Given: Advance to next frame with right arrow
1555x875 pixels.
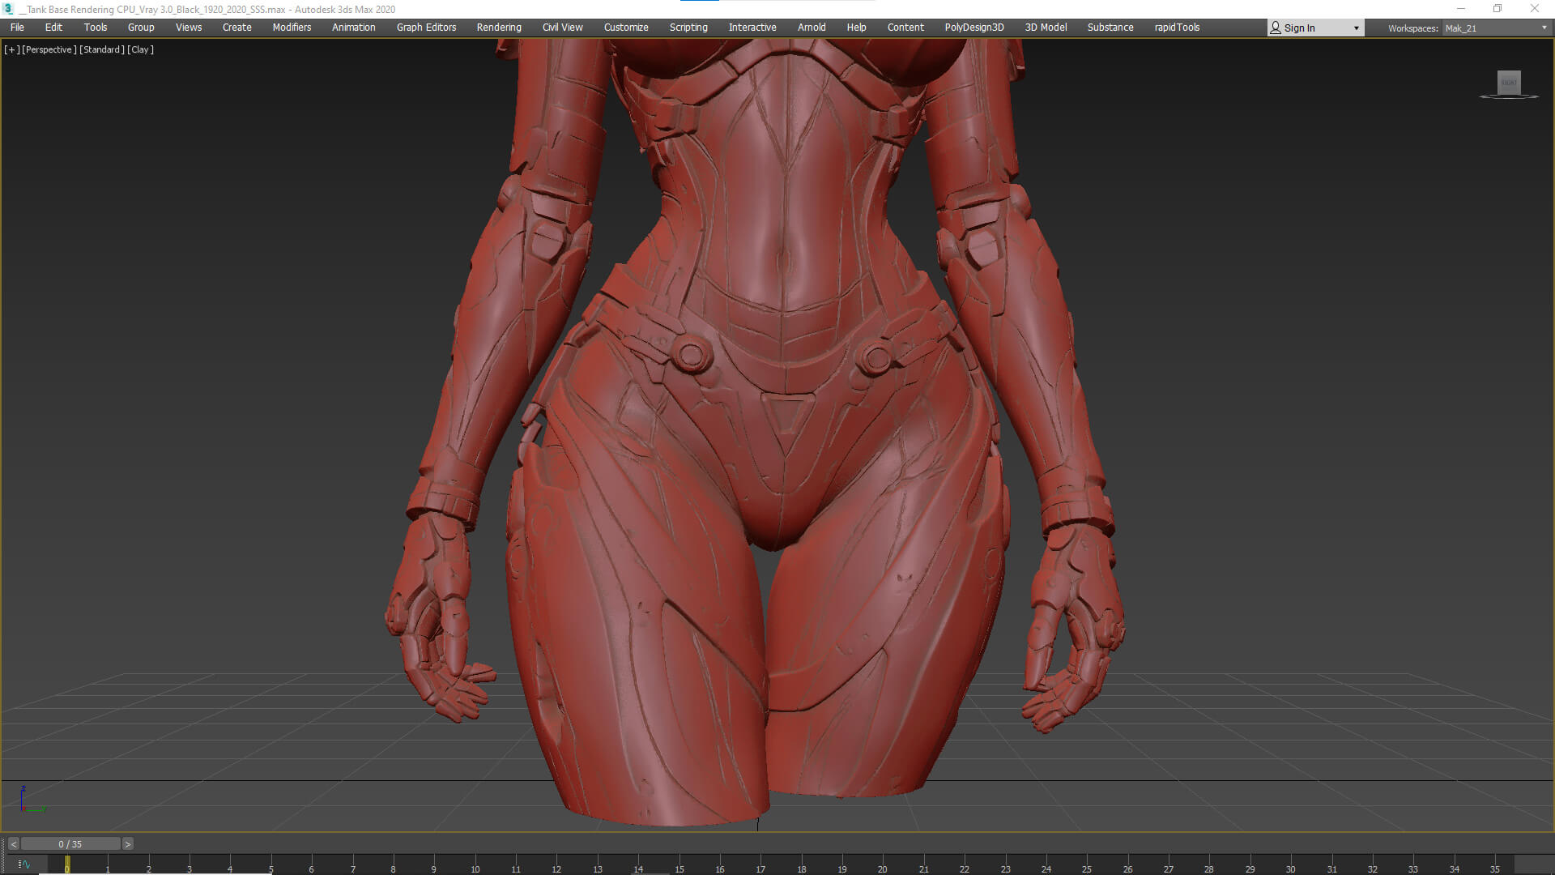Looking at the screenshot, I should [127, 844].
